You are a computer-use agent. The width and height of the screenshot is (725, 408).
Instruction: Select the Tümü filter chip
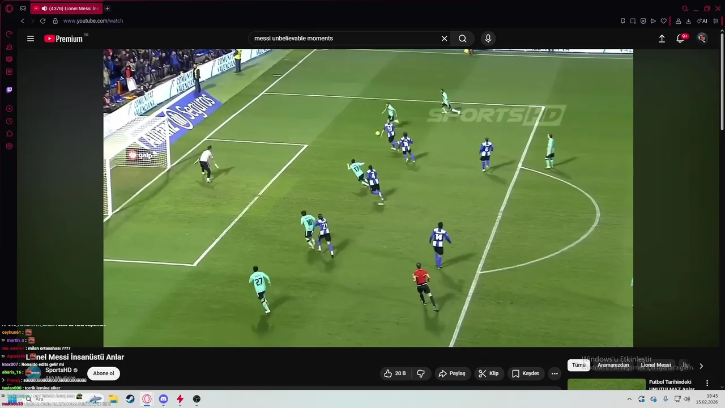point(578,365)
